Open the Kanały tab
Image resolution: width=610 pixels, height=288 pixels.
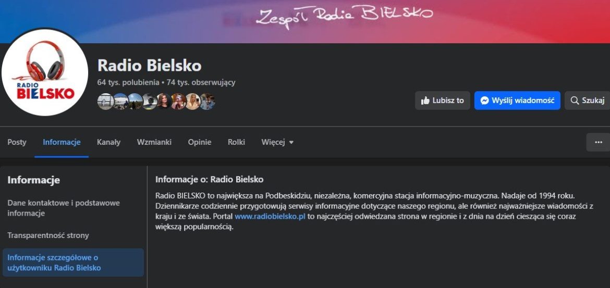(x=108, y=142)
